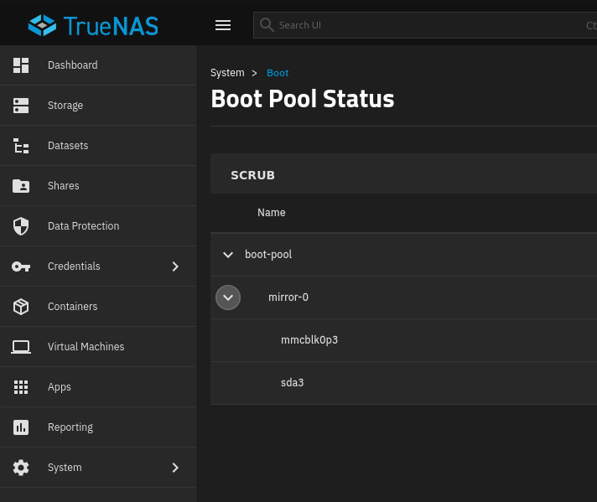The height and width of the screenshot is (502, 597).
Task: Click the System gear icon
Action: coord(21,468)
